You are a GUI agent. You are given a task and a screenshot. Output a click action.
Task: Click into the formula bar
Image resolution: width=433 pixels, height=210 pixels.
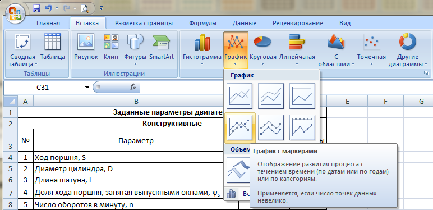point(286,88)
